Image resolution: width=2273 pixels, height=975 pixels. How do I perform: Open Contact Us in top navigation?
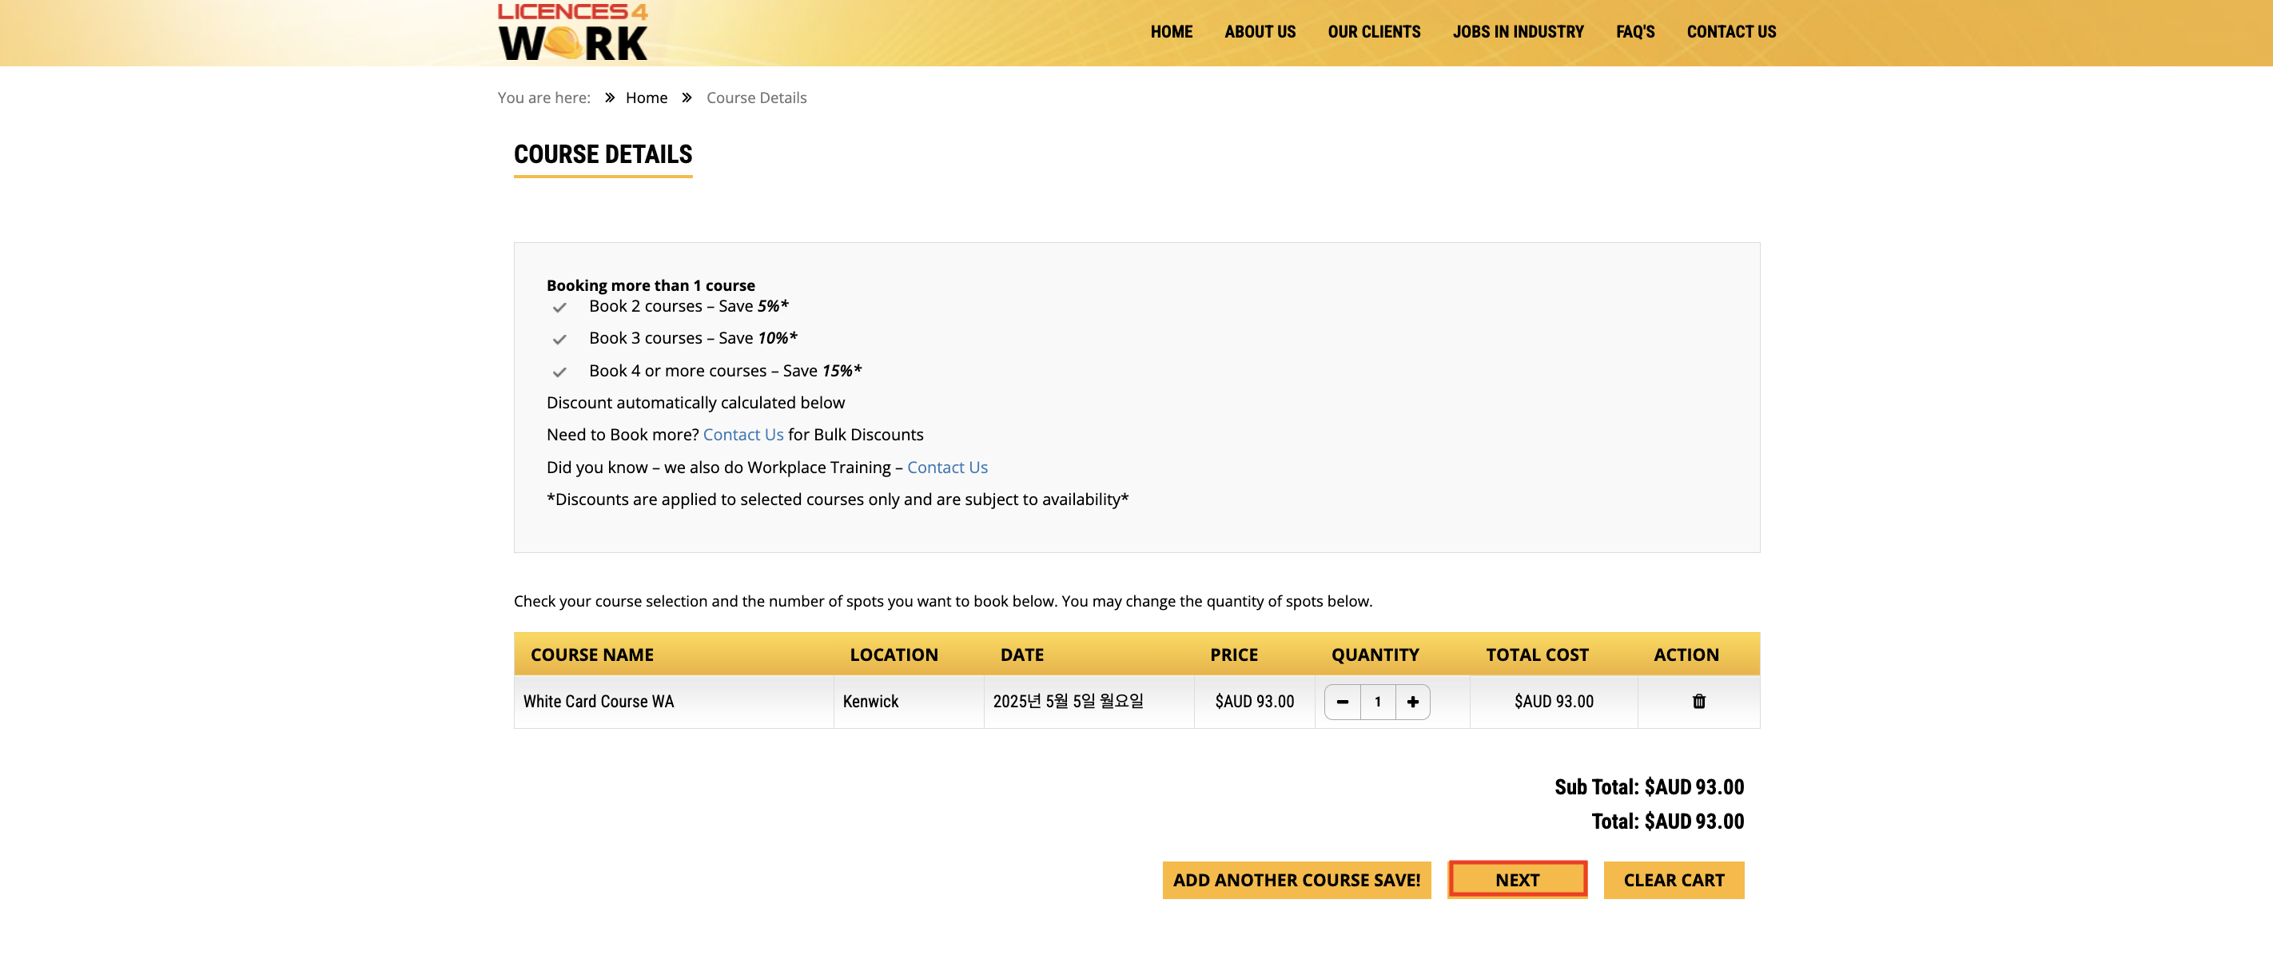click(1730, 32)
